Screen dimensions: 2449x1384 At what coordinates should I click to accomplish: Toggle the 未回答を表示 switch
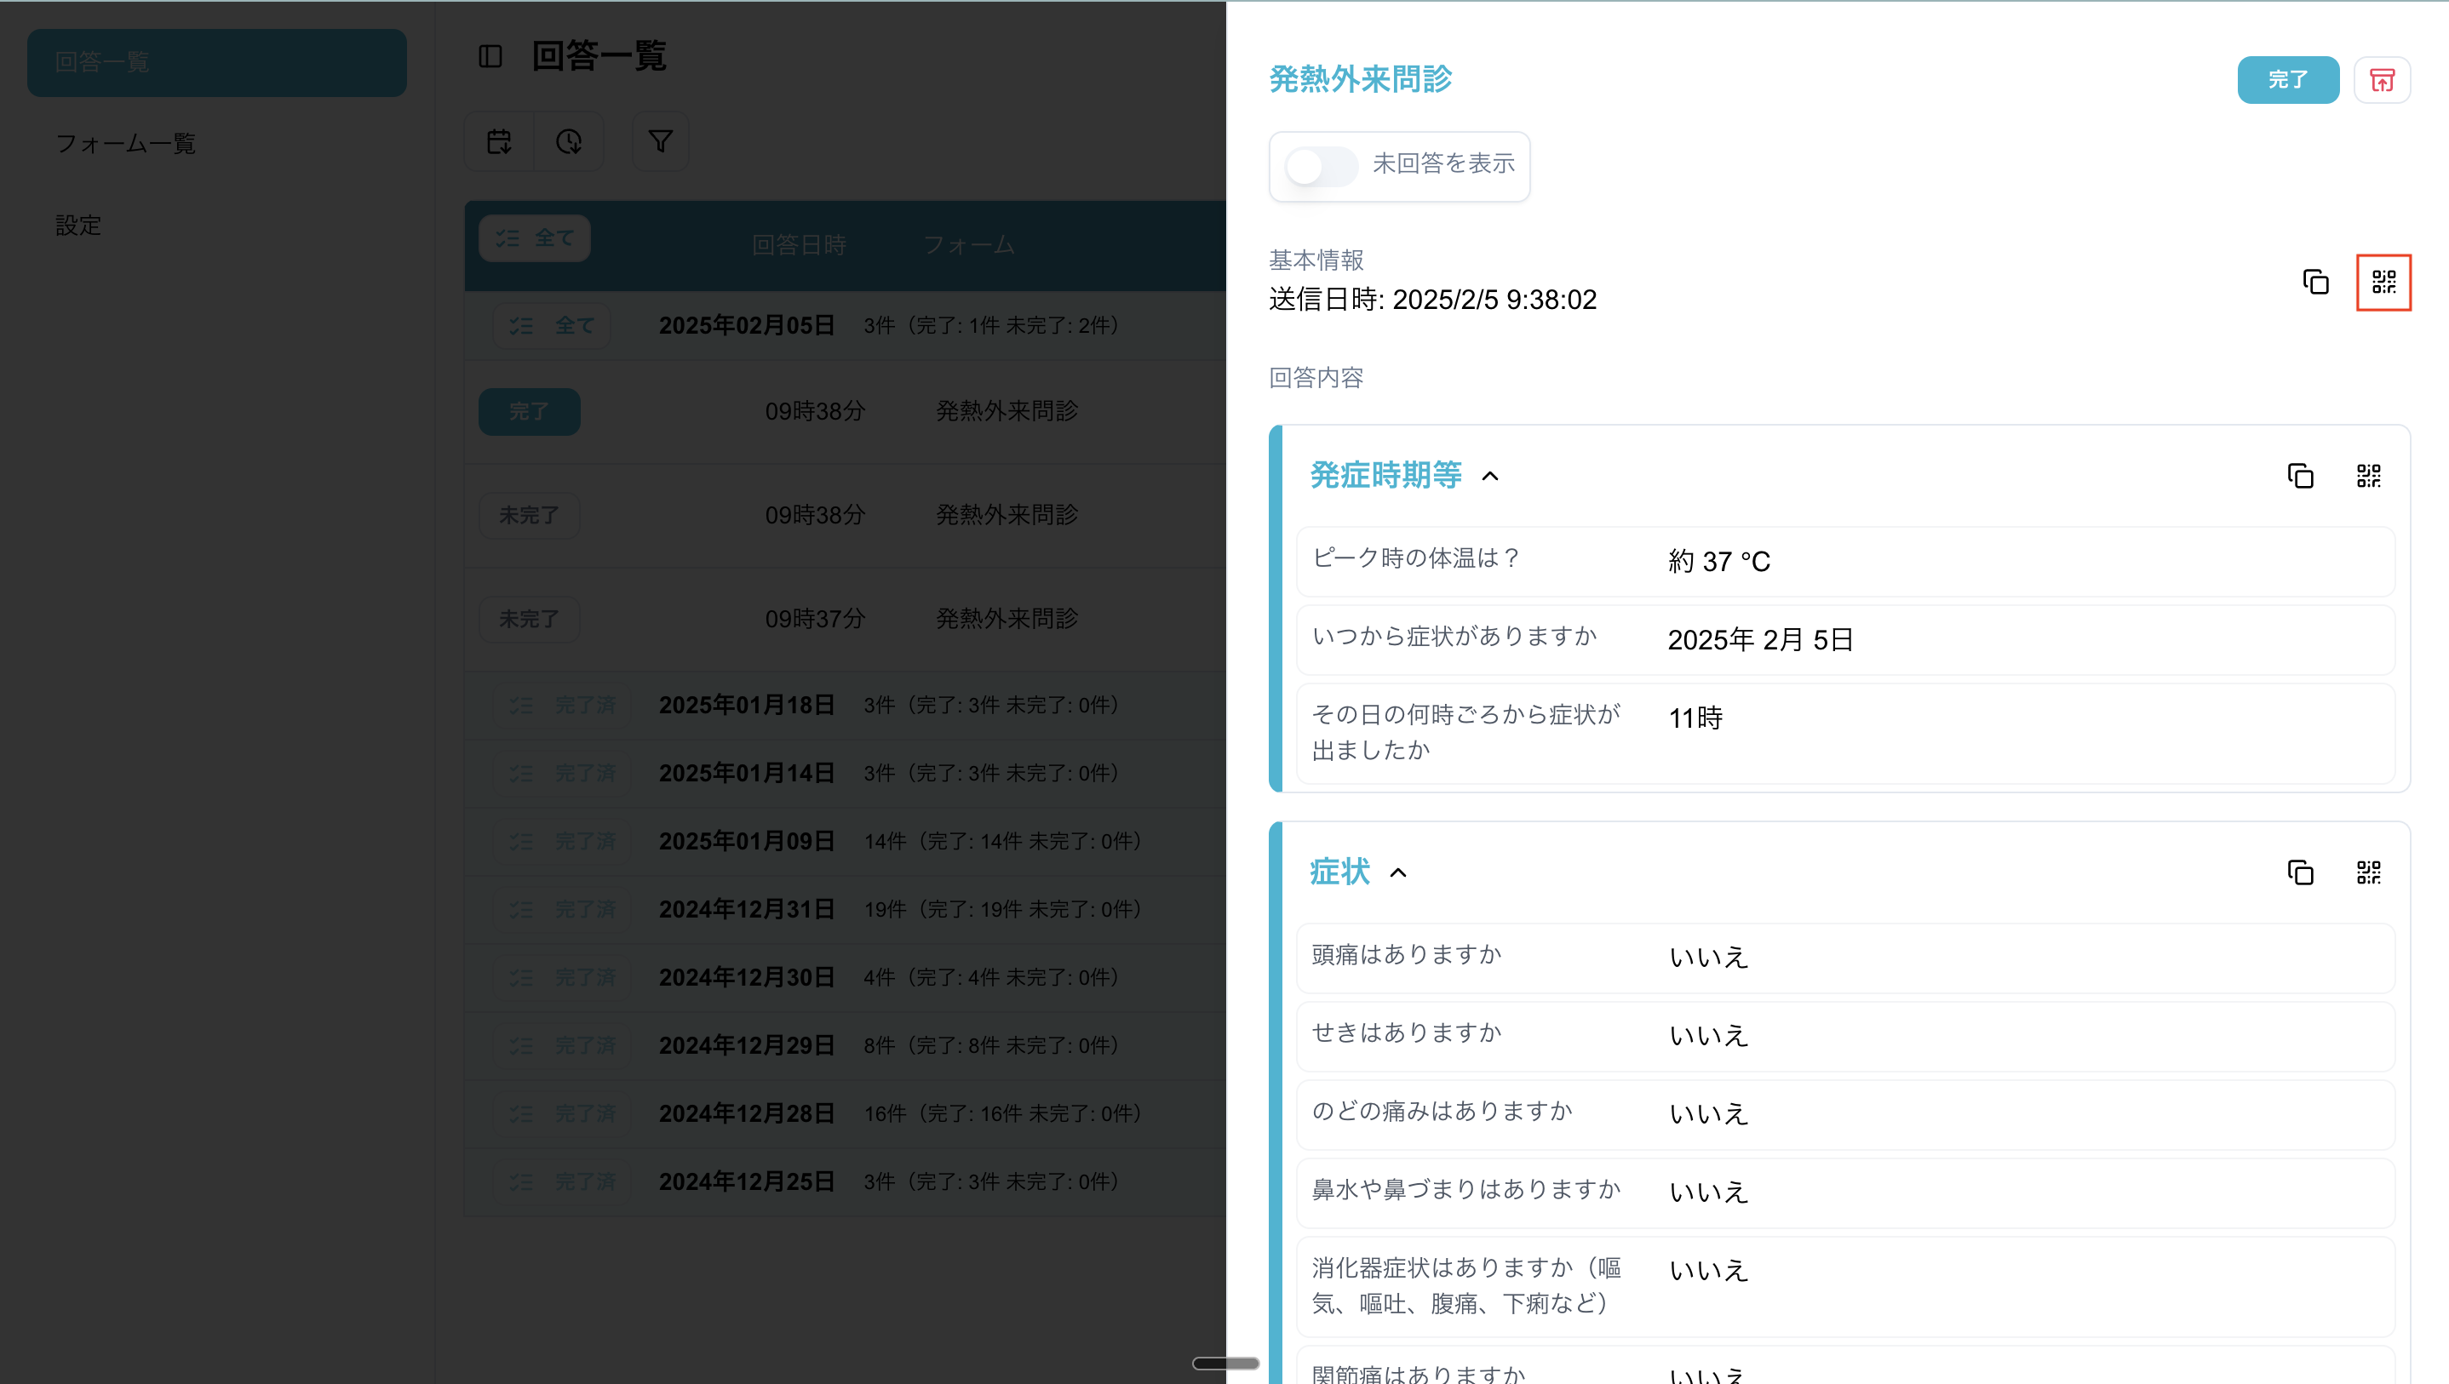pos(1321,166)
